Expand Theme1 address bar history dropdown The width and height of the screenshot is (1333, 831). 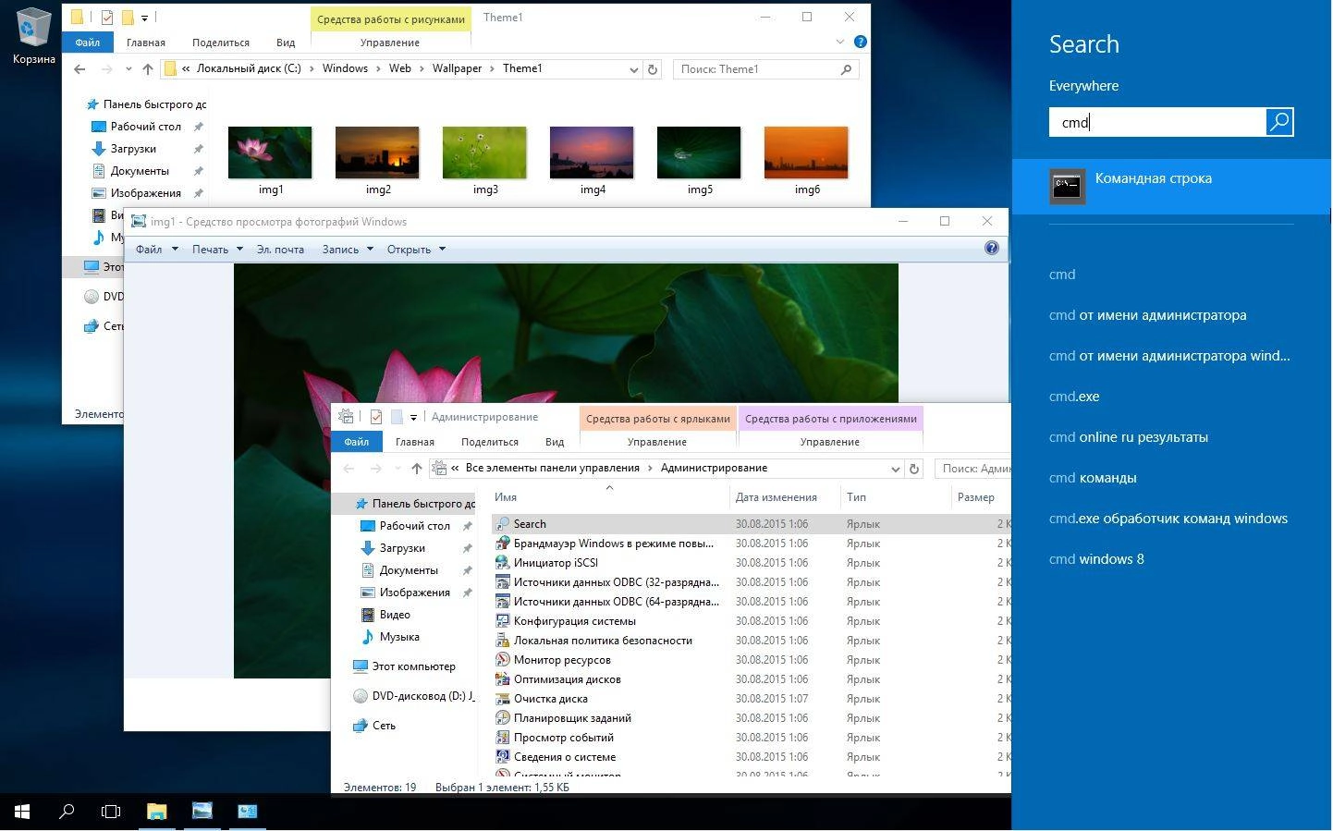pos(633,69)
